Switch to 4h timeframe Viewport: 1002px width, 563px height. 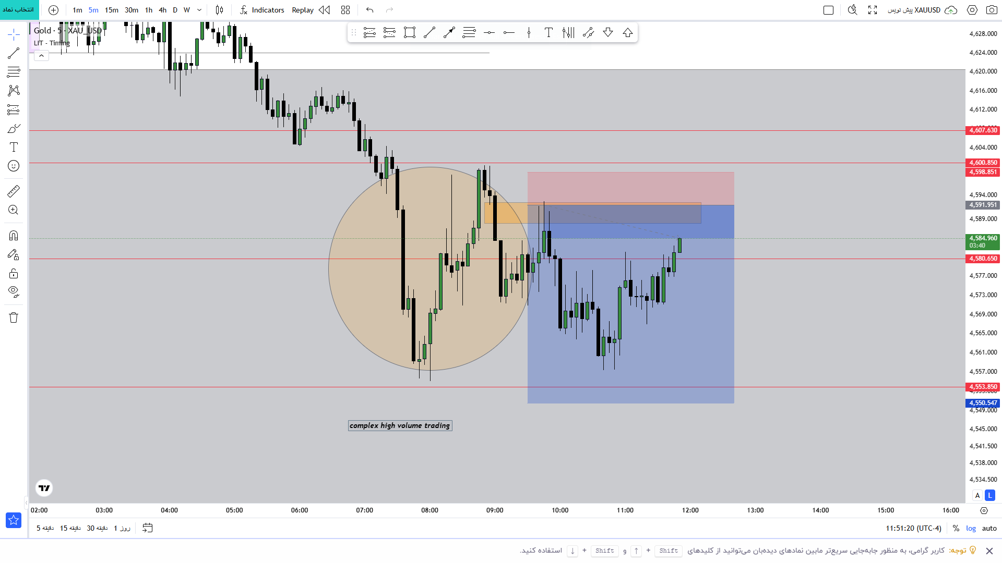coord(163,10)
